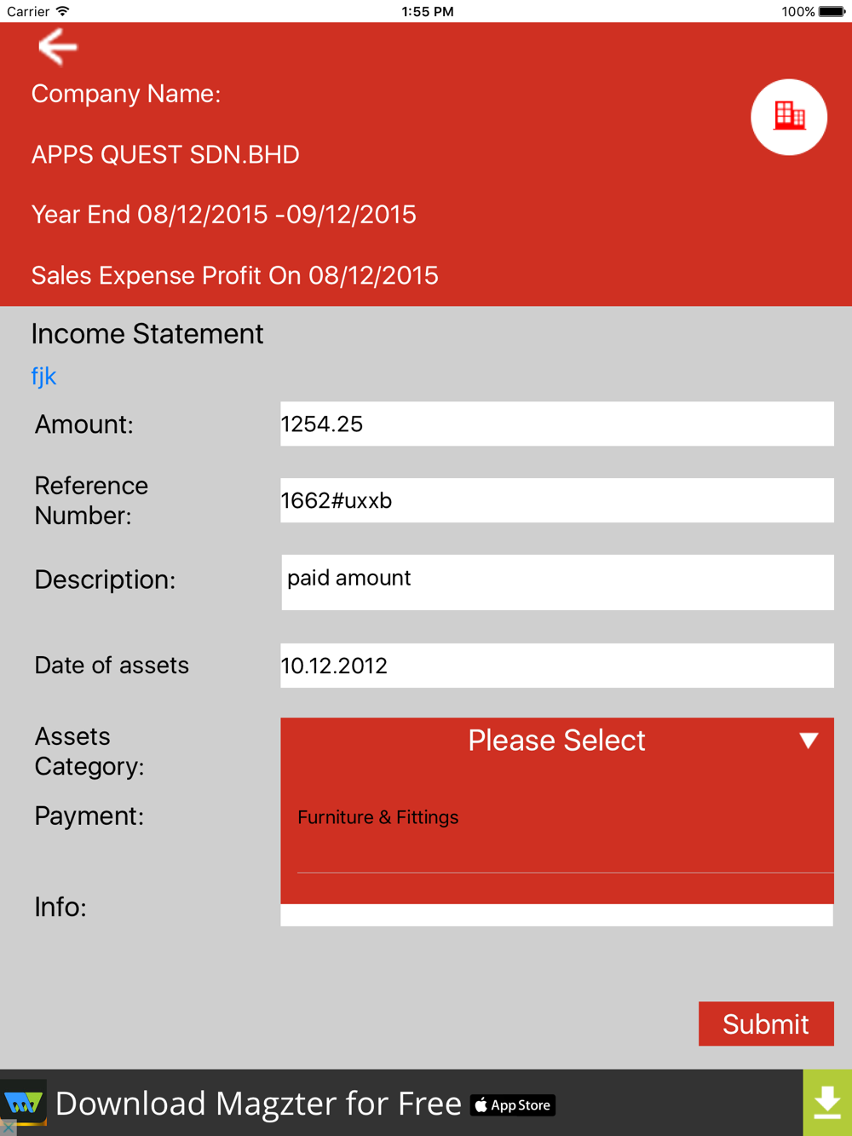
Task: Tap 'Download Magzter for Free' ad text
Action: pos(258,1104)
